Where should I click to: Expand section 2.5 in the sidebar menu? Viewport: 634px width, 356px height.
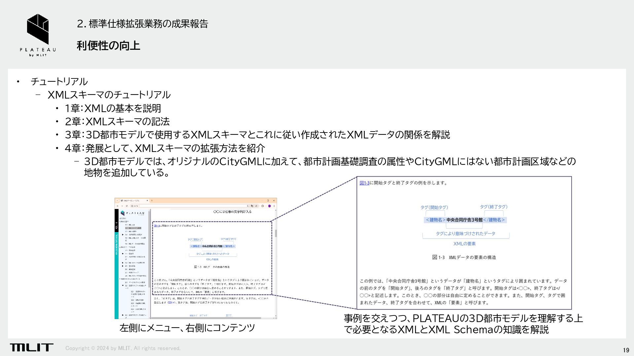click(x=123, y=266)
